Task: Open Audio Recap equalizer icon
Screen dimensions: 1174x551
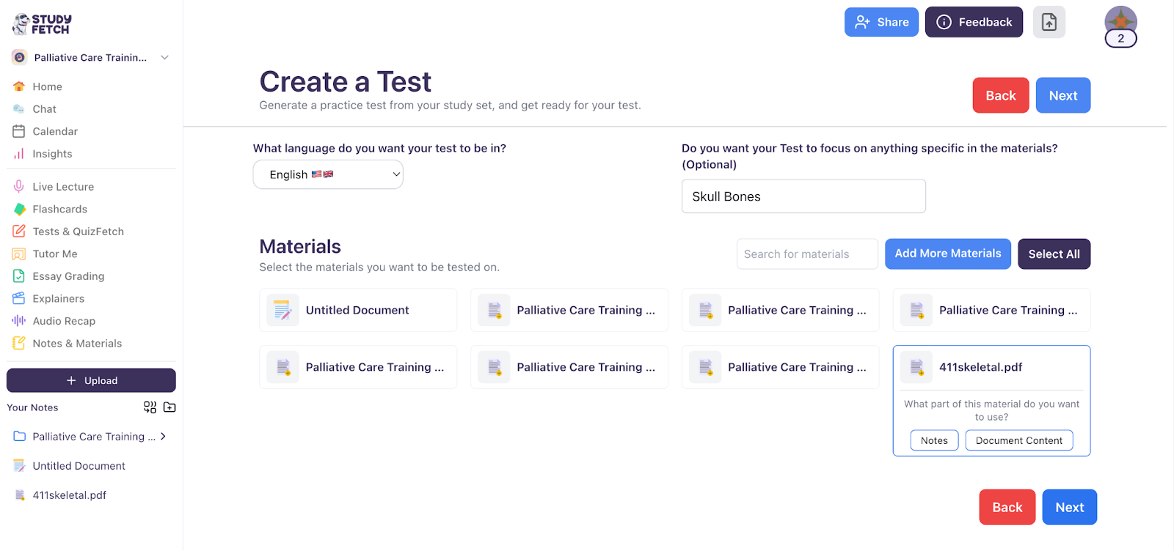Action: point(18,320)
